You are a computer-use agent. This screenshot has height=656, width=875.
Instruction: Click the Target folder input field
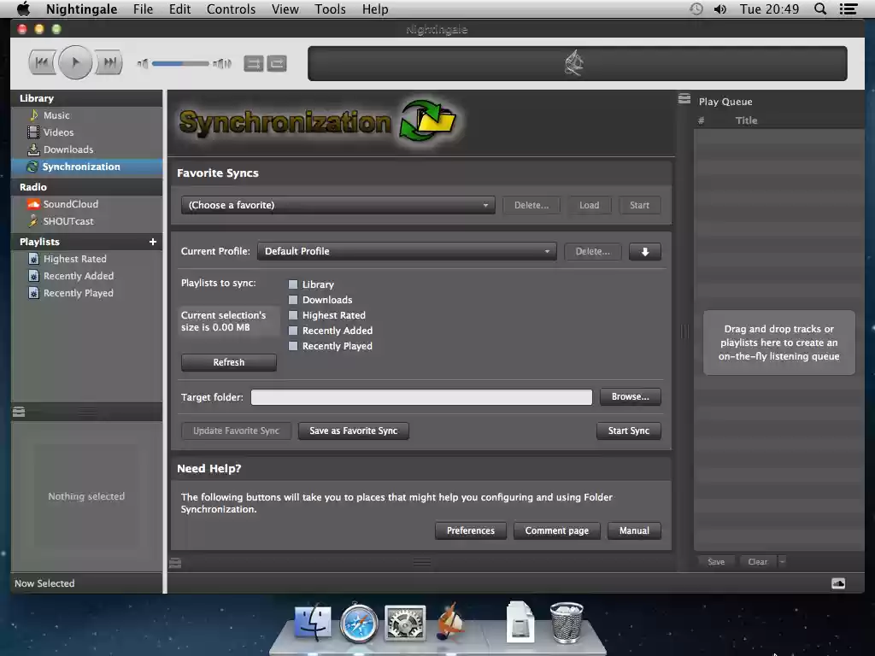(x=421, y=396)
